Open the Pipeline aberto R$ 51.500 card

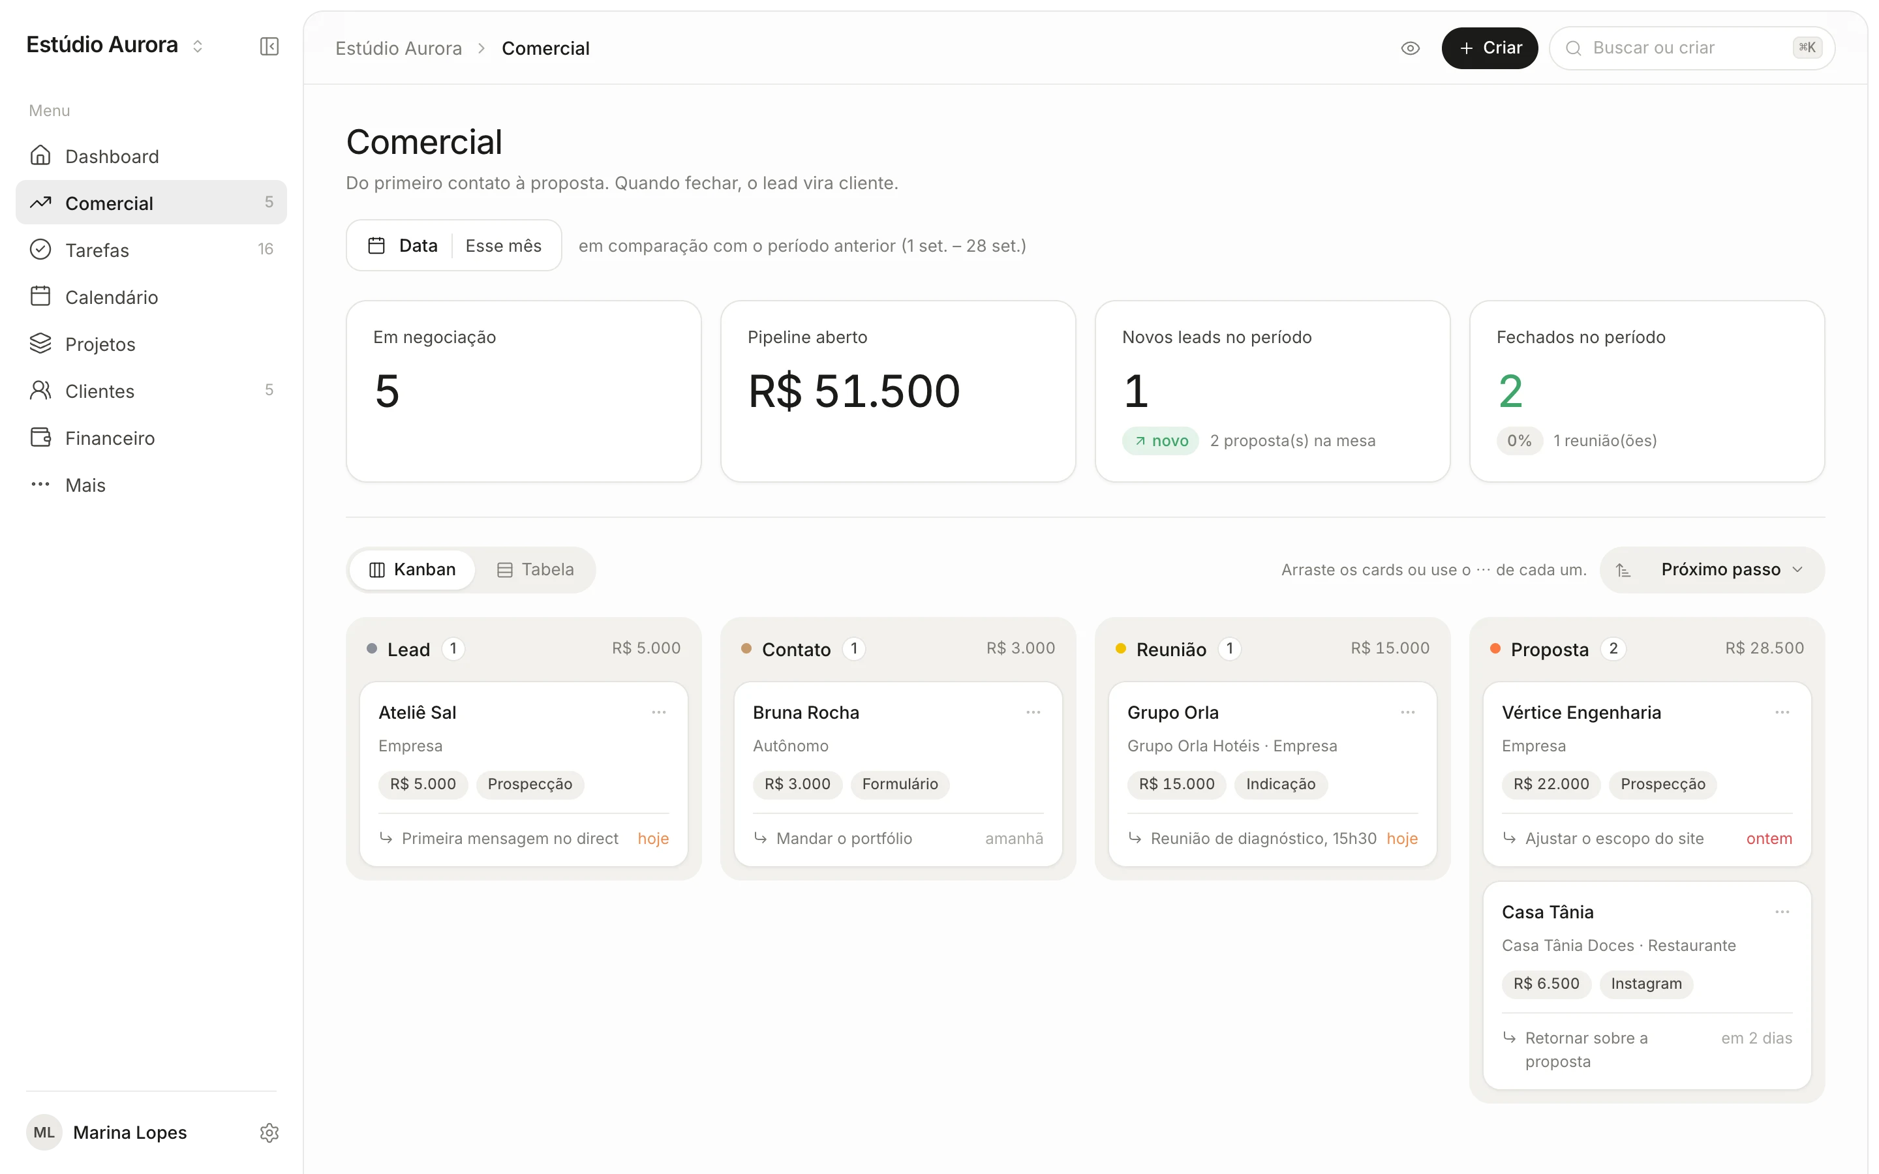898,391
